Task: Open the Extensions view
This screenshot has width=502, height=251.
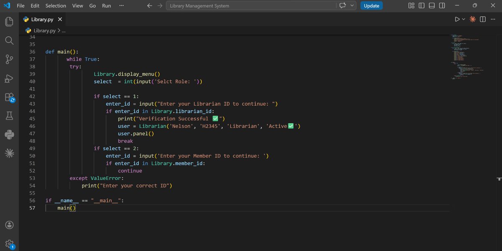Action: 9,97
